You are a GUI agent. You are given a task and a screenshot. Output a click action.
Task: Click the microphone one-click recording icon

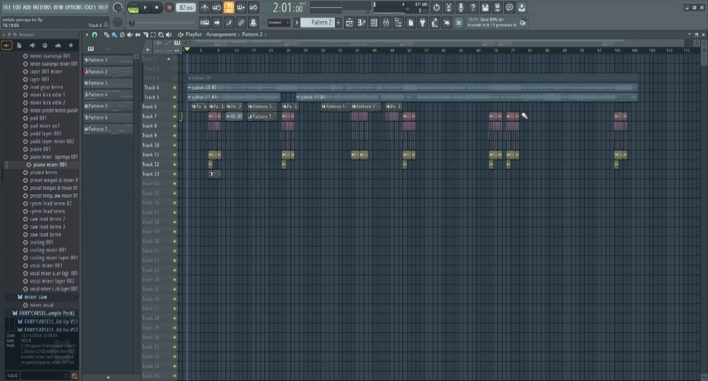tap(461, 7)
